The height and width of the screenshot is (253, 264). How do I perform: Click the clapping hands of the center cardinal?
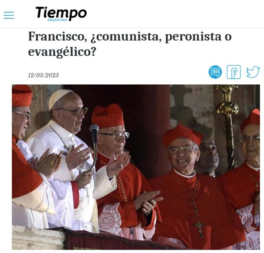(147, 201)
